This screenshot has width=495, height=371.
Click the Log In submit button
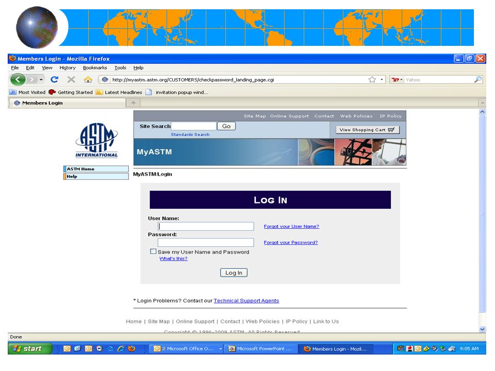(234, 273)
